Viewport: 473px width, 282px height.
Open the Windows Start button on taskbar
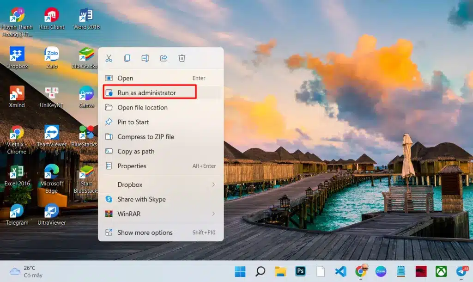click(x=240, y=271)
